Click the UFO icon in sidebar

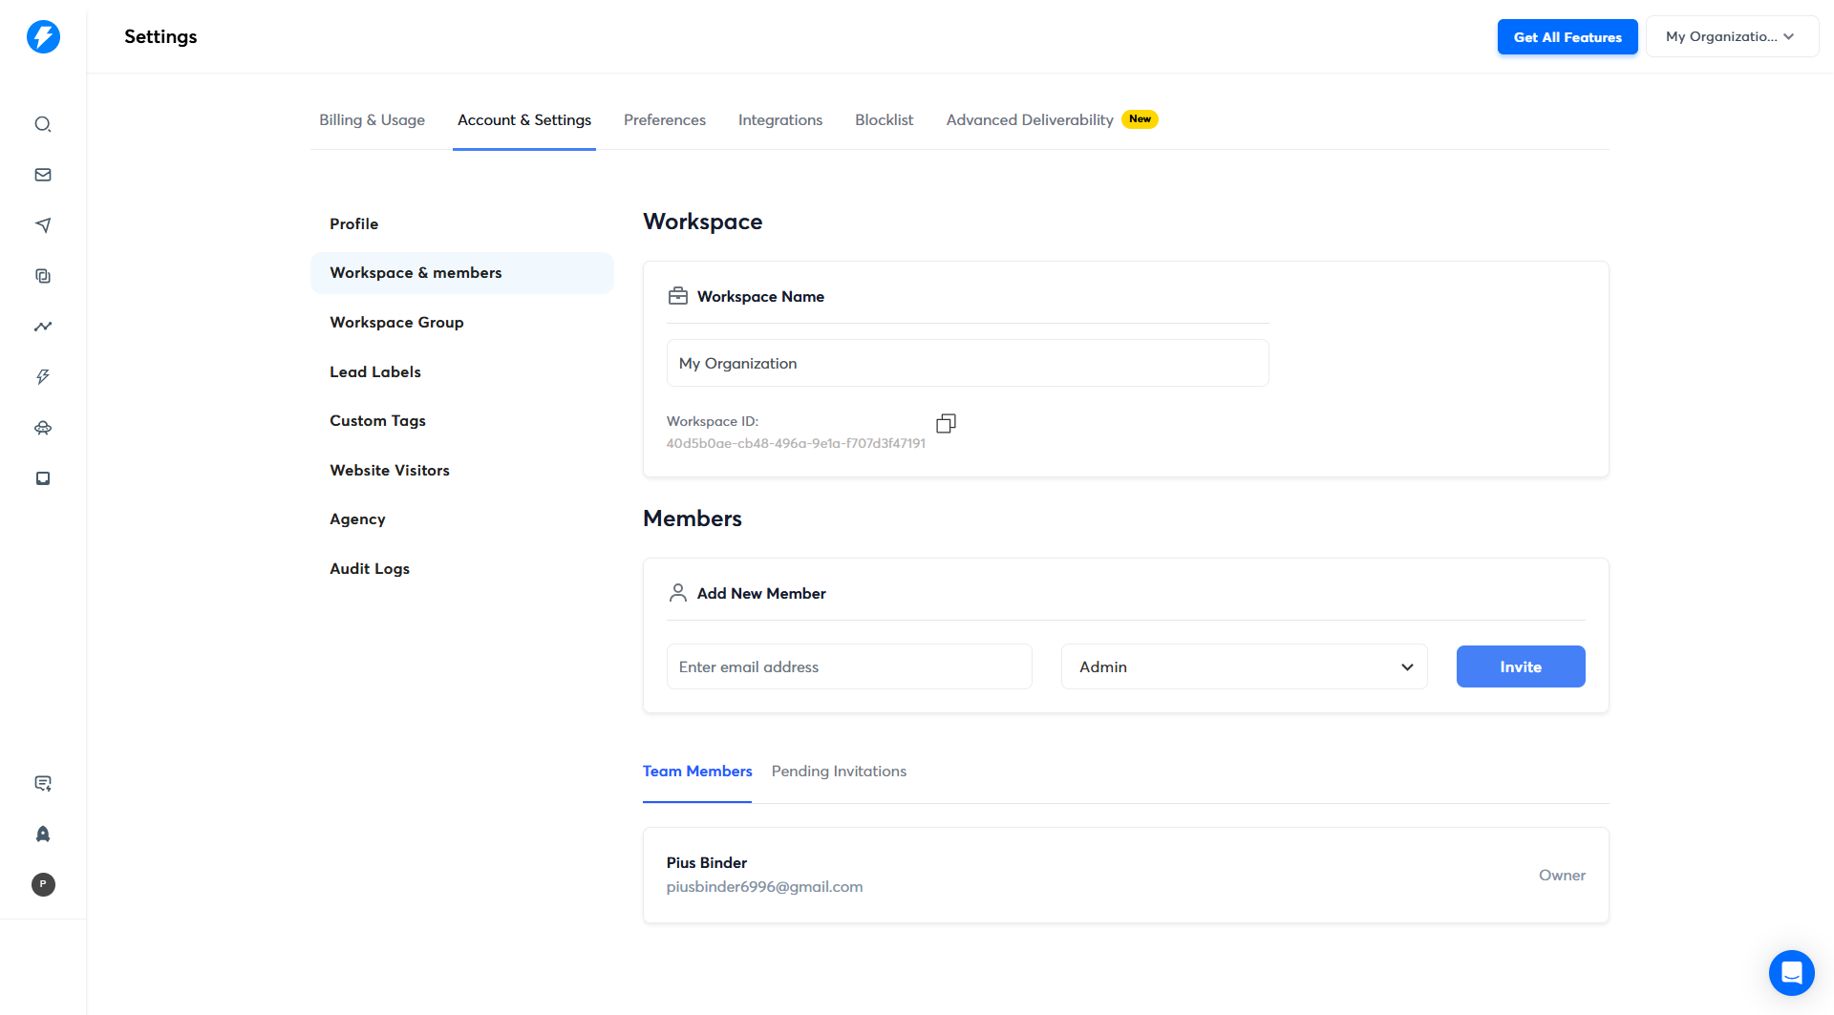(43, 428)
